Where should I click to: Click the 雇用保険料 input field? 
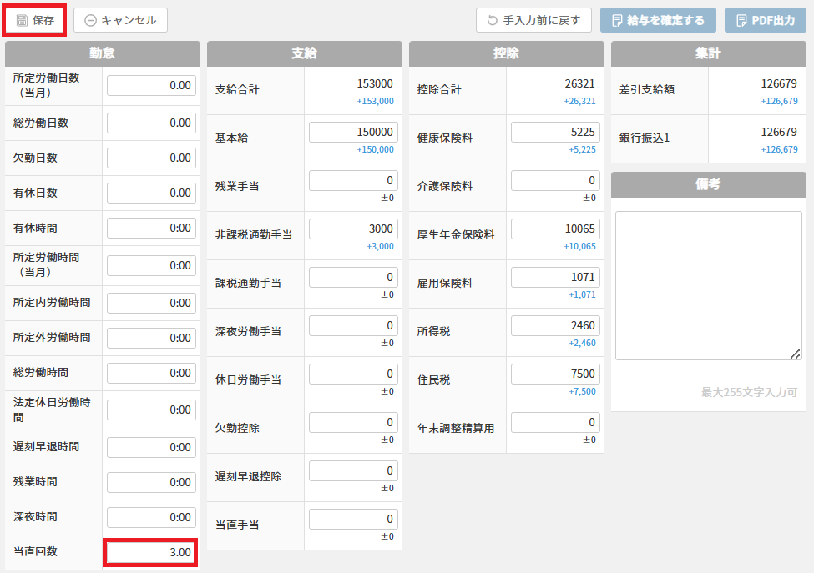coord(555,278)
